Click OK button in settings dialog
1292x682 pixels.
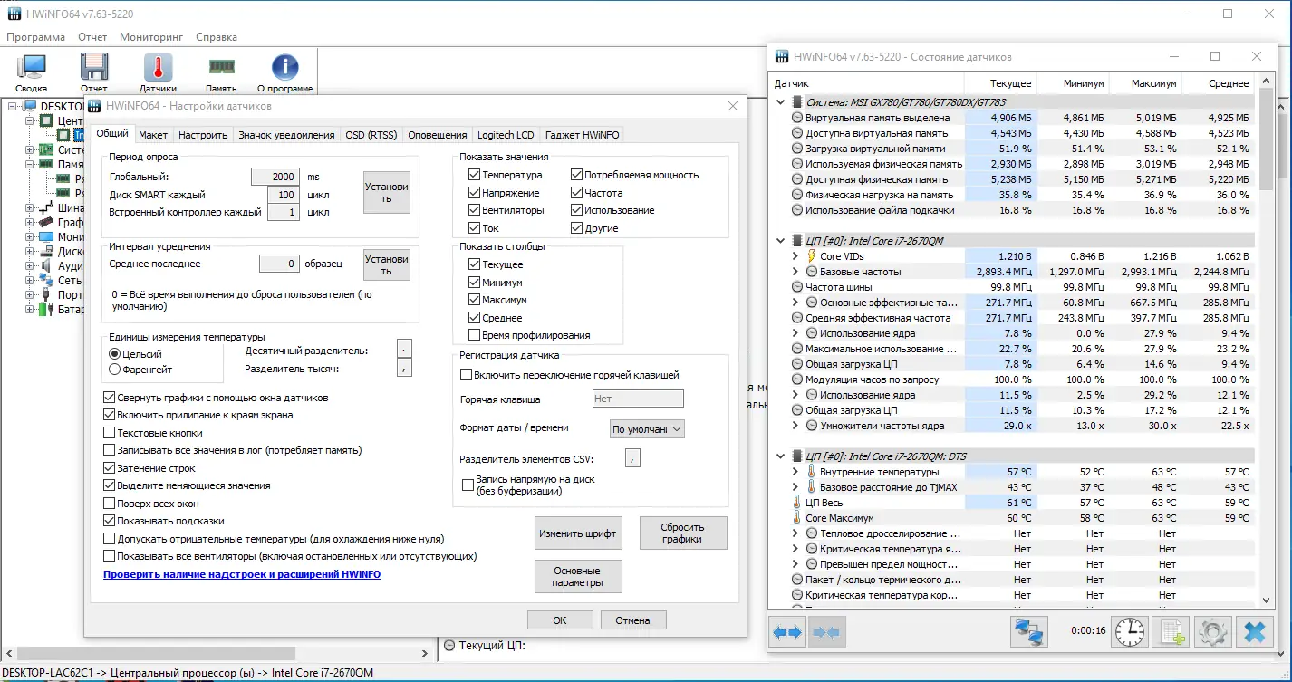[x=560, y=620]
